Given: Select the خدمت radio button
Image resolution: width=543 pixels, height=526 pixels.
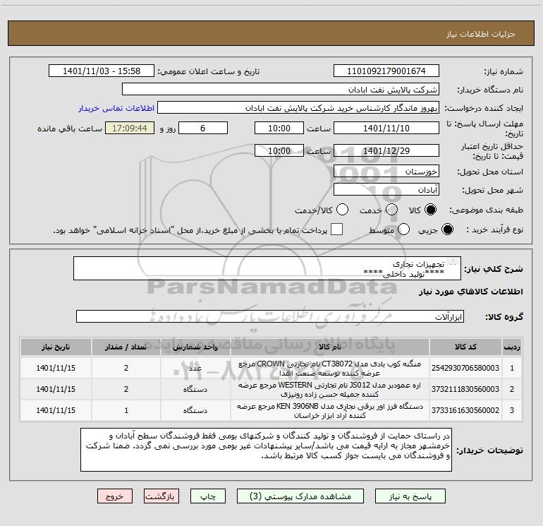Looking at the screenshot, I should pos(391,210).
